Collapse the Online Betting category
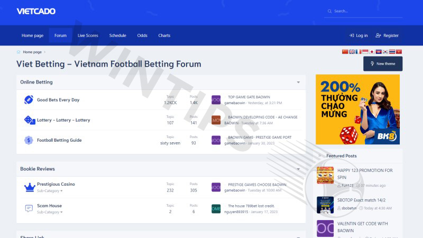 pyautogui.click(x=298, y=83)
